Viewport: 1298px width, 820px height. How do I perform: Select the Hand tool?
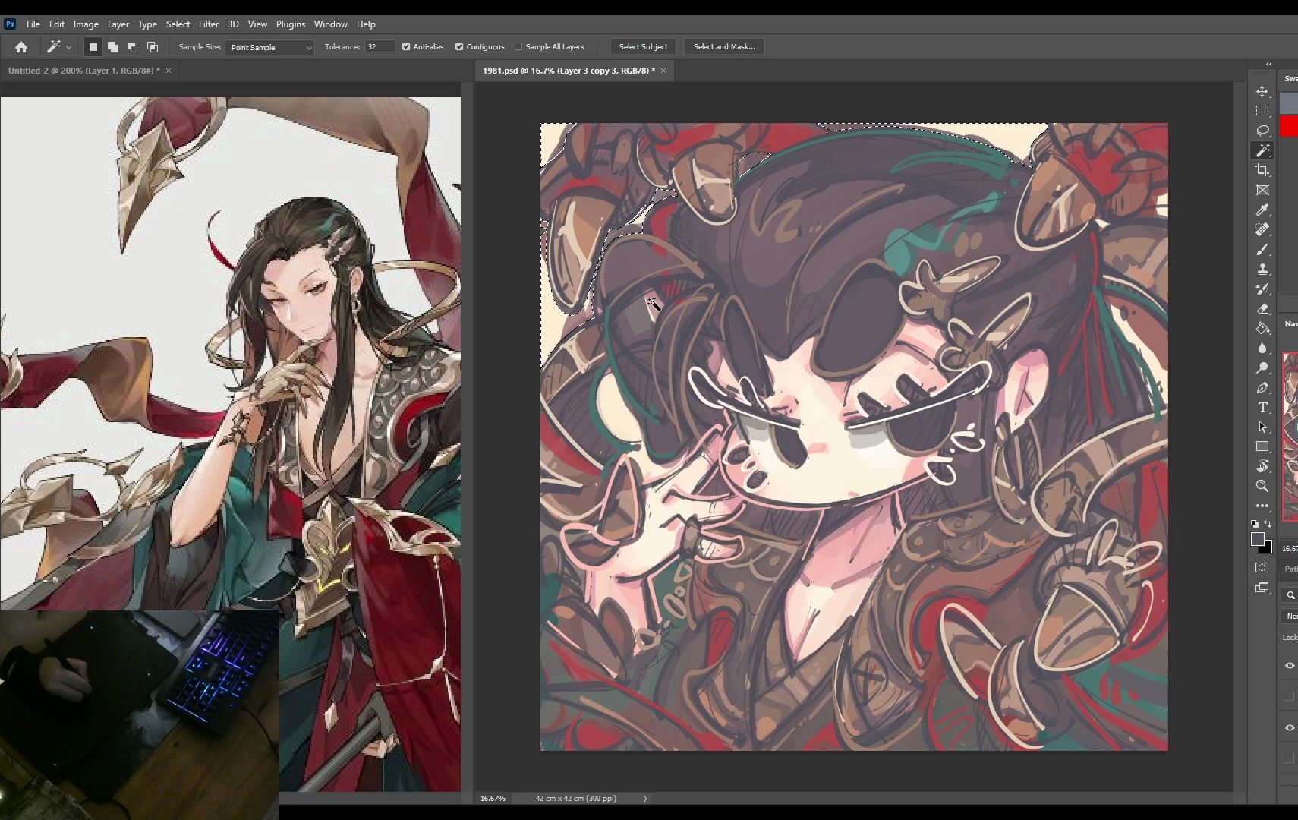click(1262, 466)
